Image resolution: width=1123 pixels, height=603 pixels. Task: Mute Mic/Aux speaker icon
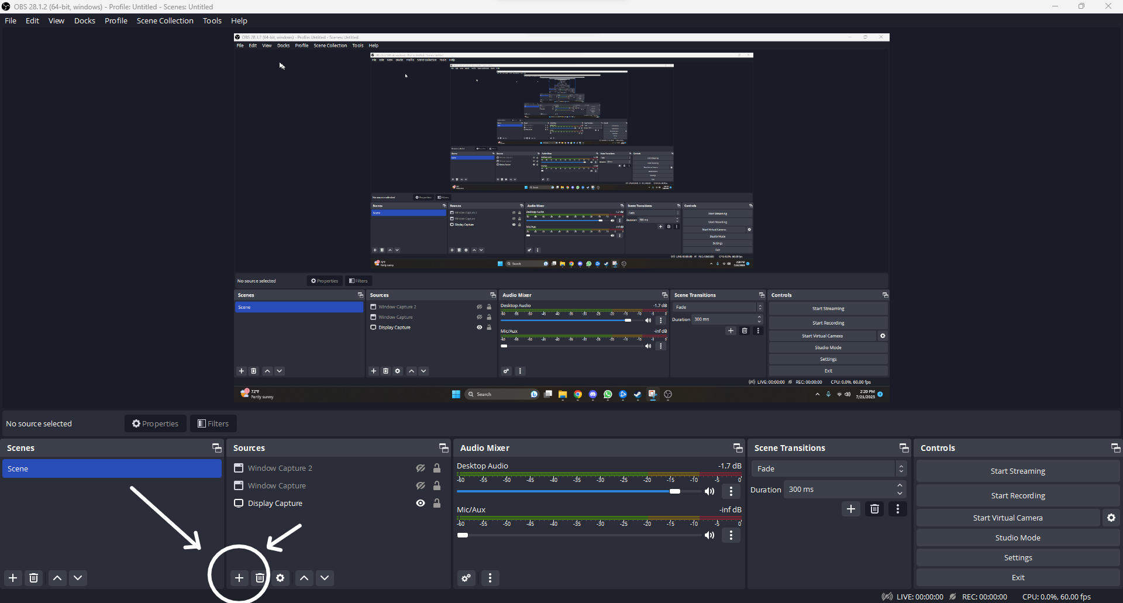[709, 535]
